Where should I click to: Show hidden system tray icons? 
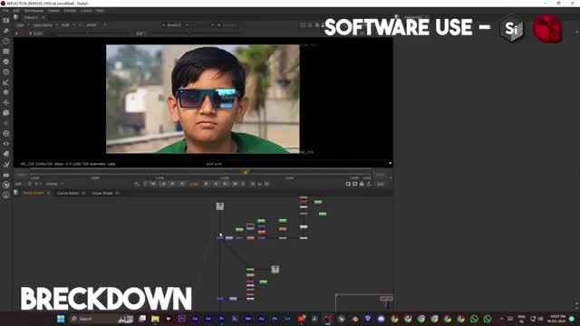(x=501, y=319)
